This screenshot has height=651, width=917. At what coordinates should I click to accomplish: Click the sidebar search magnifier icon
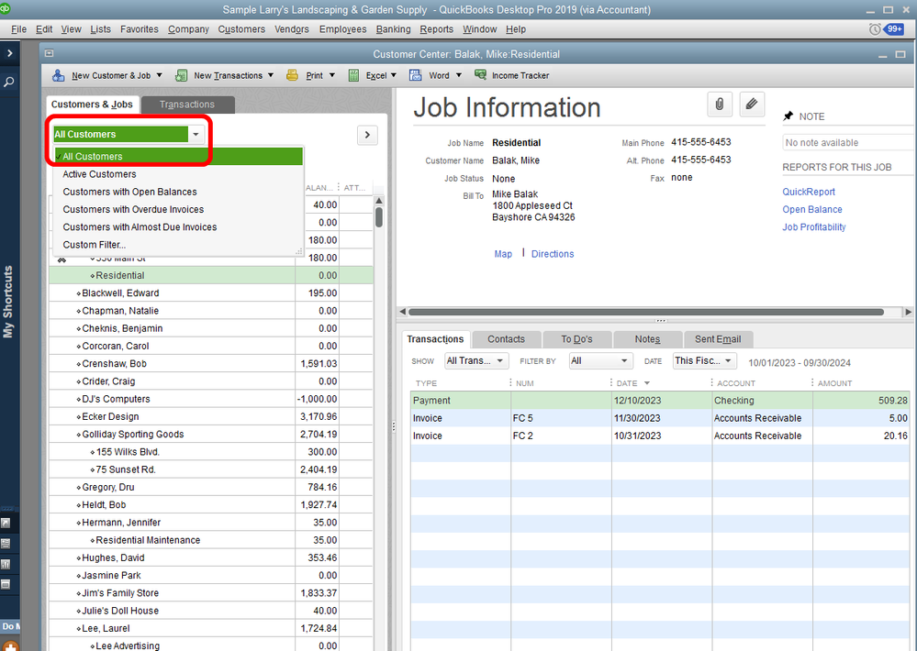point(9,83)
